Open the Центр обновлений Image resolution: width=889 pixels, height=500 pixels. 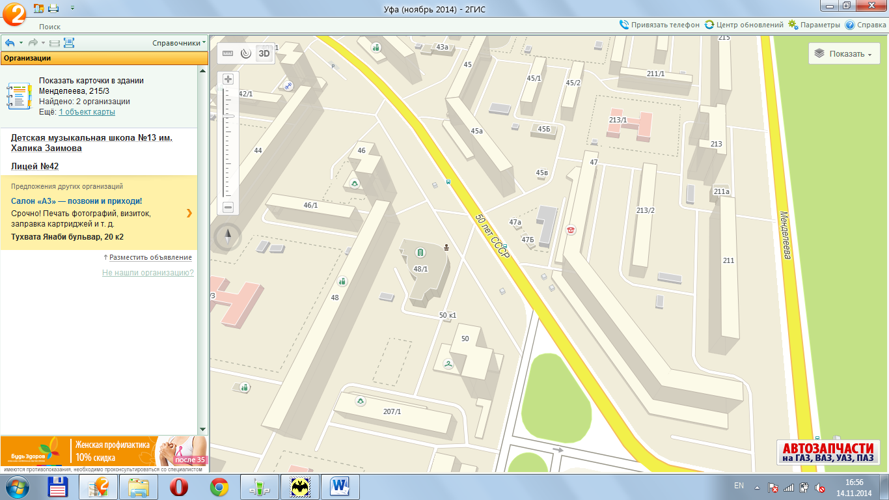click(x=744, y=25)
